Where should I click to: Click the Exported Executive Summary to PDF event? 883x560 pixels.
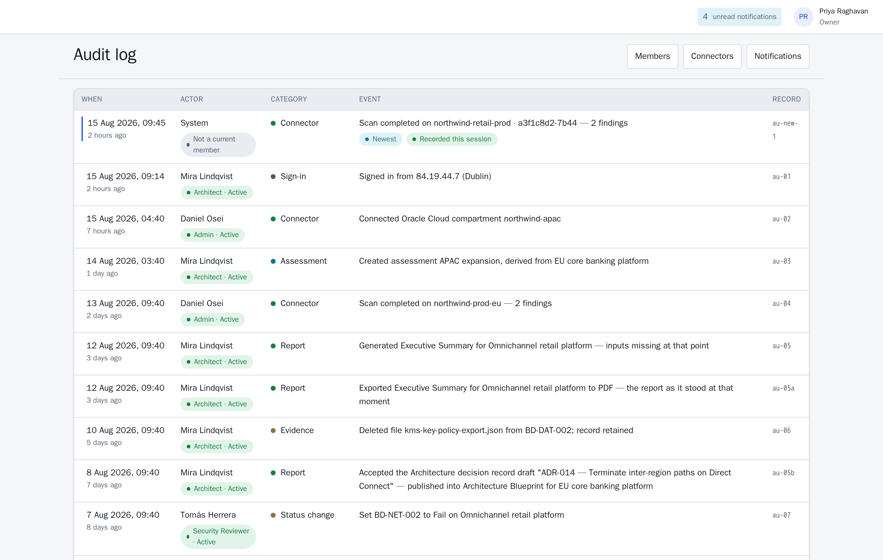point(546,395)
